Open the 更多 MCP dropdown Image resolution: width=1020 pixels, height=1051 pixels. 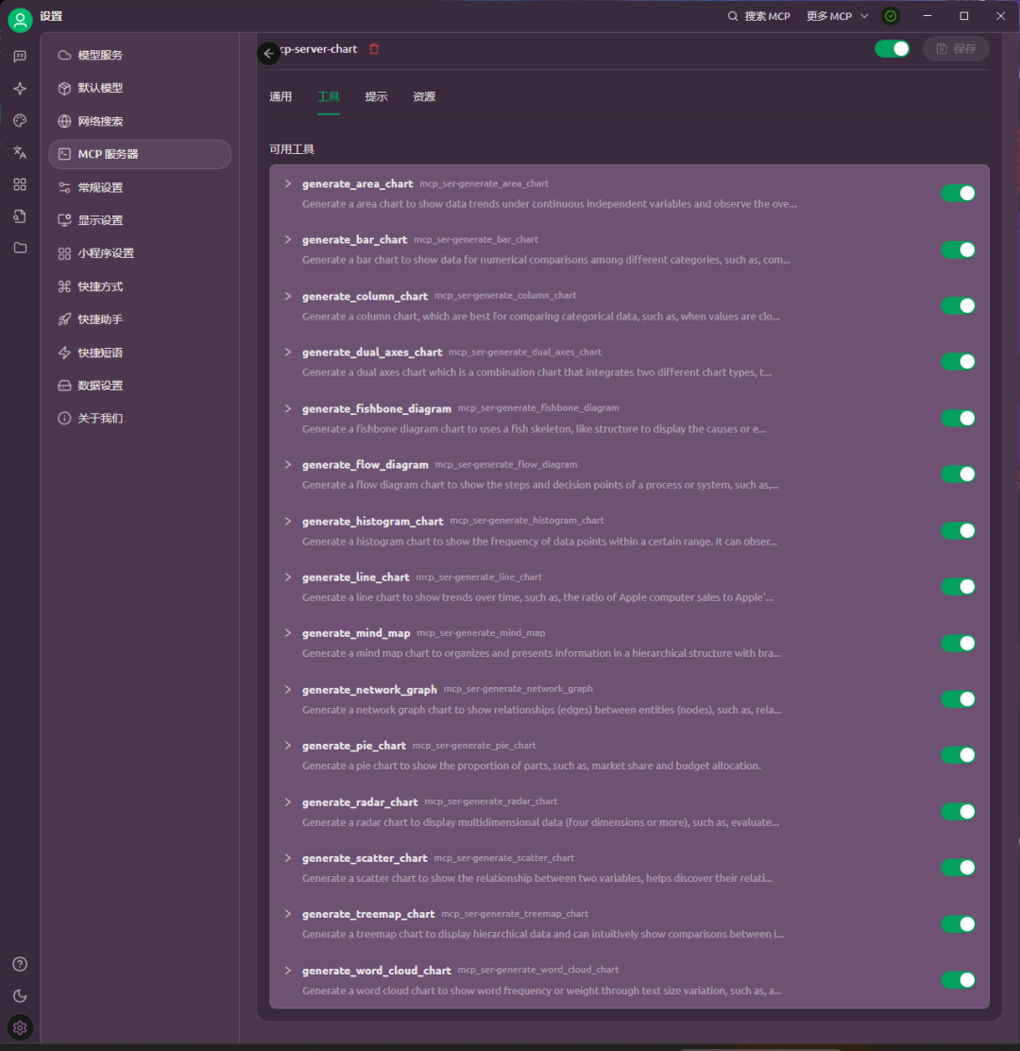pyautogui.click(x=837, y=16)
